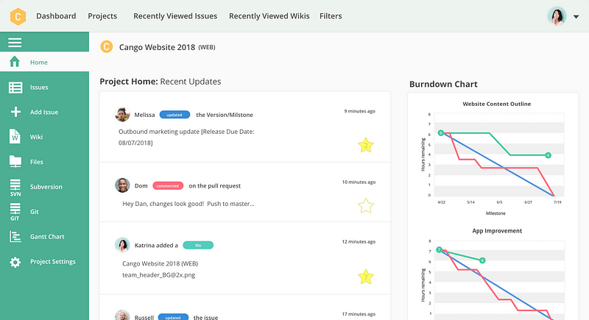Click 'team_header_BG@2x.png' file name
This screenshot has height=320, width=589.
point(158,275)
